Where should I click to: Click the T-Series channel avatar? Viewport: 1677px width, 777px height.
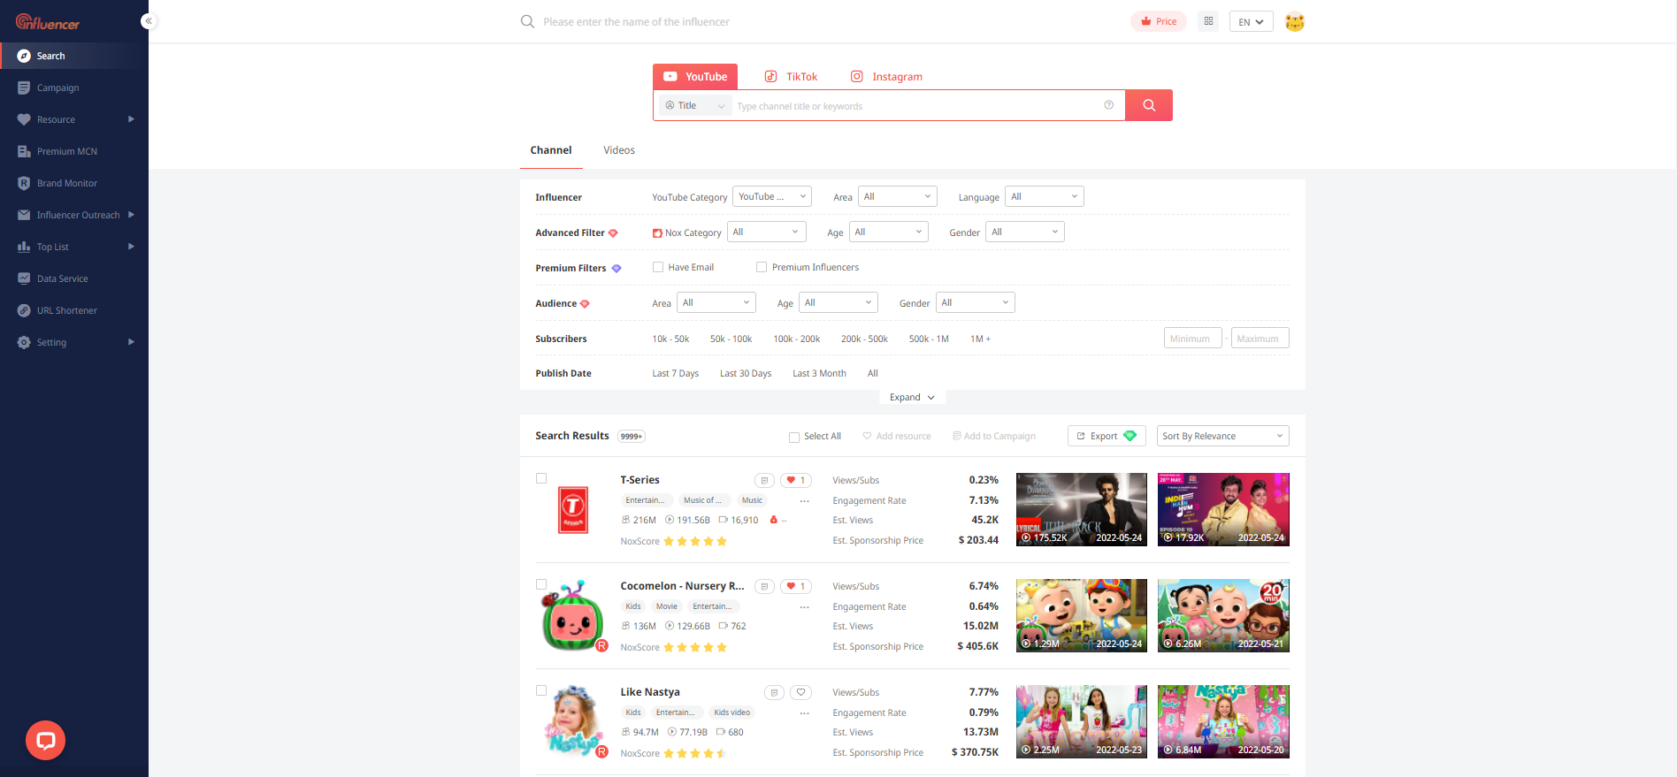[573, 510]
